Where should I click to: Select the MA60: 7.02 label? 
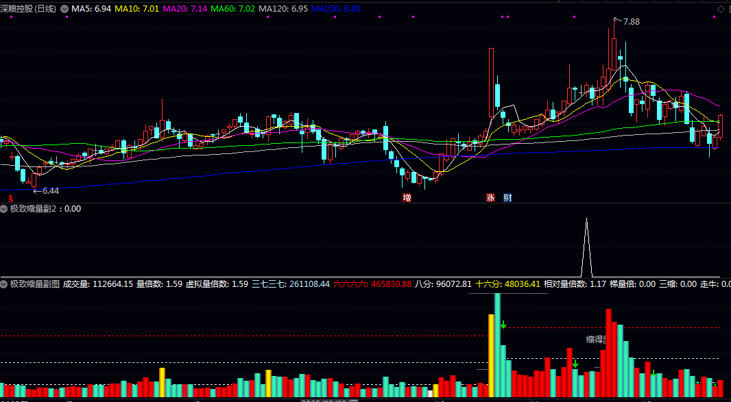pos(233,9)
